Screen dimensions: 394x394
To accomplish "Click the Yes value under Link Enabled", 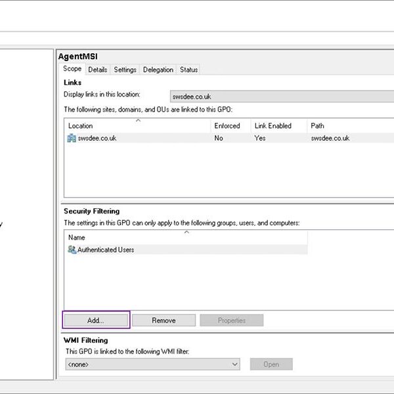I will tap(260, 139).
